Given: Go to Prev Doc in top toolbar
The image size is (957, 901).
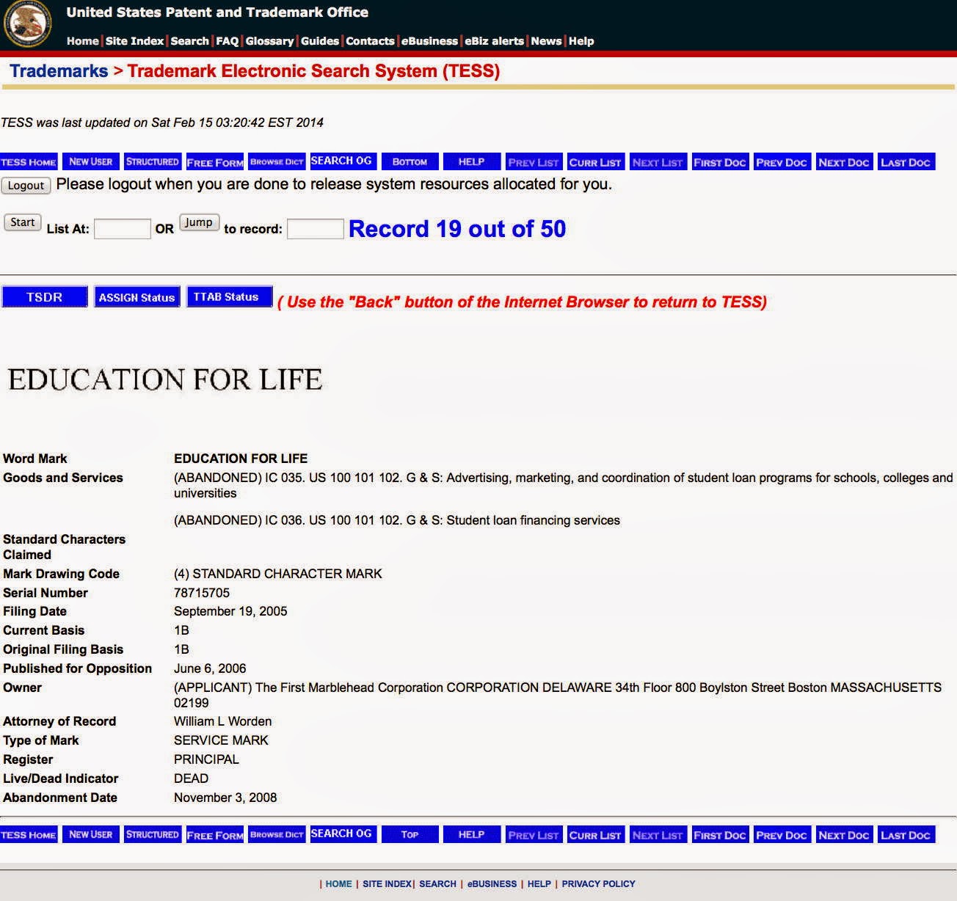Looking at the screenshot, I should [x=781, y=162].
